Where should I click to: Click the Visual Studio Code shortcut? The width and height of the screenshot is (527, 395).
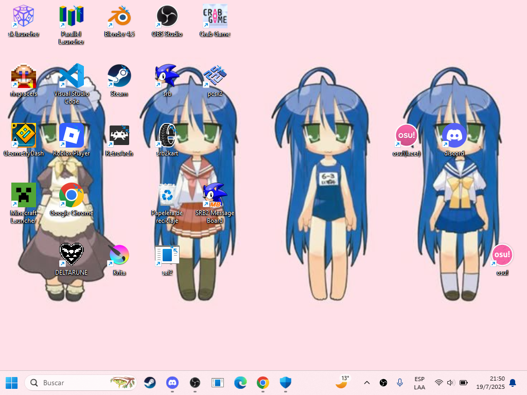[x=71, y=84]
